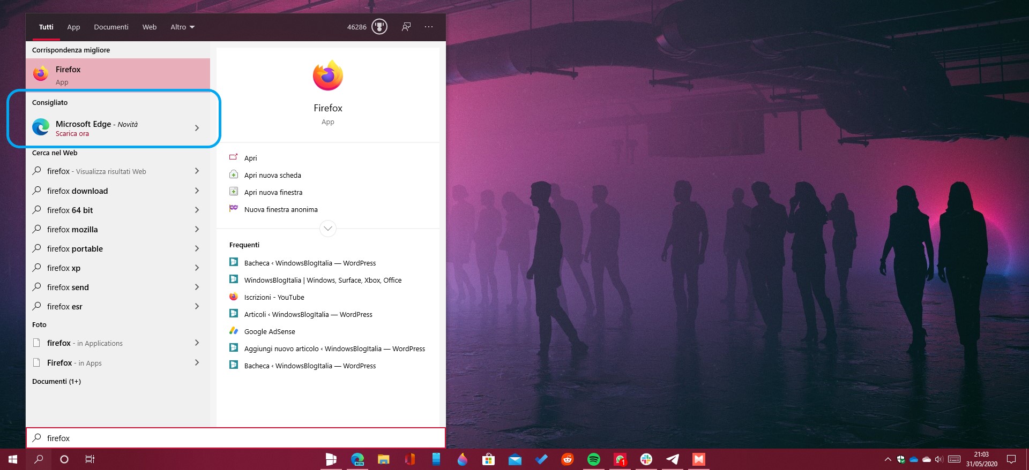The width and height of the screenshot is (1029, 470).
Task: Select the 'firefox esr' web suggestion
Action: tap(118, 306)
